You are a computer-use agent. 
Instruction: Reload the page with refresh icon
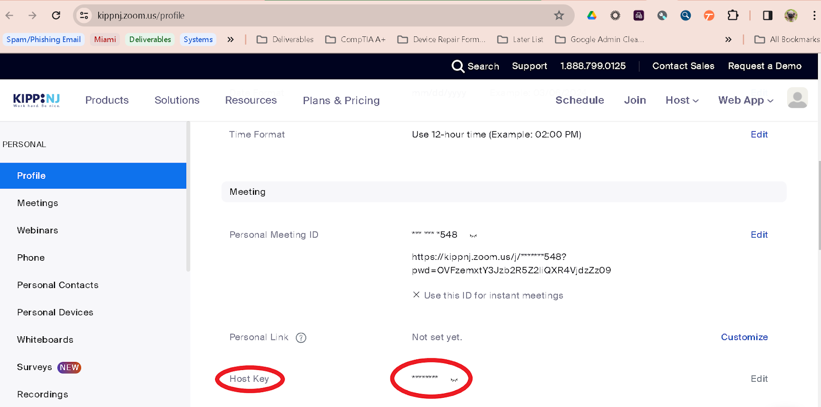click(x=56, y=15)
